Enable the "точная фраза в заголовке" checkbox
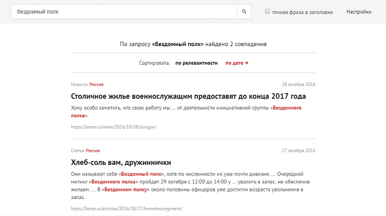Screen dimensions: 386x216 tap(267, 12)
